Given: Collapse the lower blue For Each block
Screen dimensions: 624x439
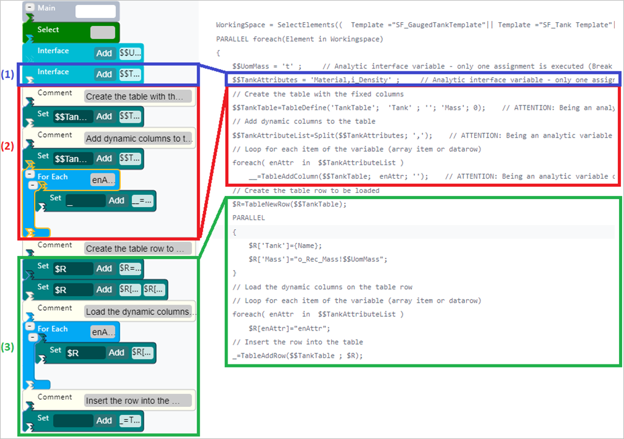Looking at the screenshot, I should click(30, 327).
